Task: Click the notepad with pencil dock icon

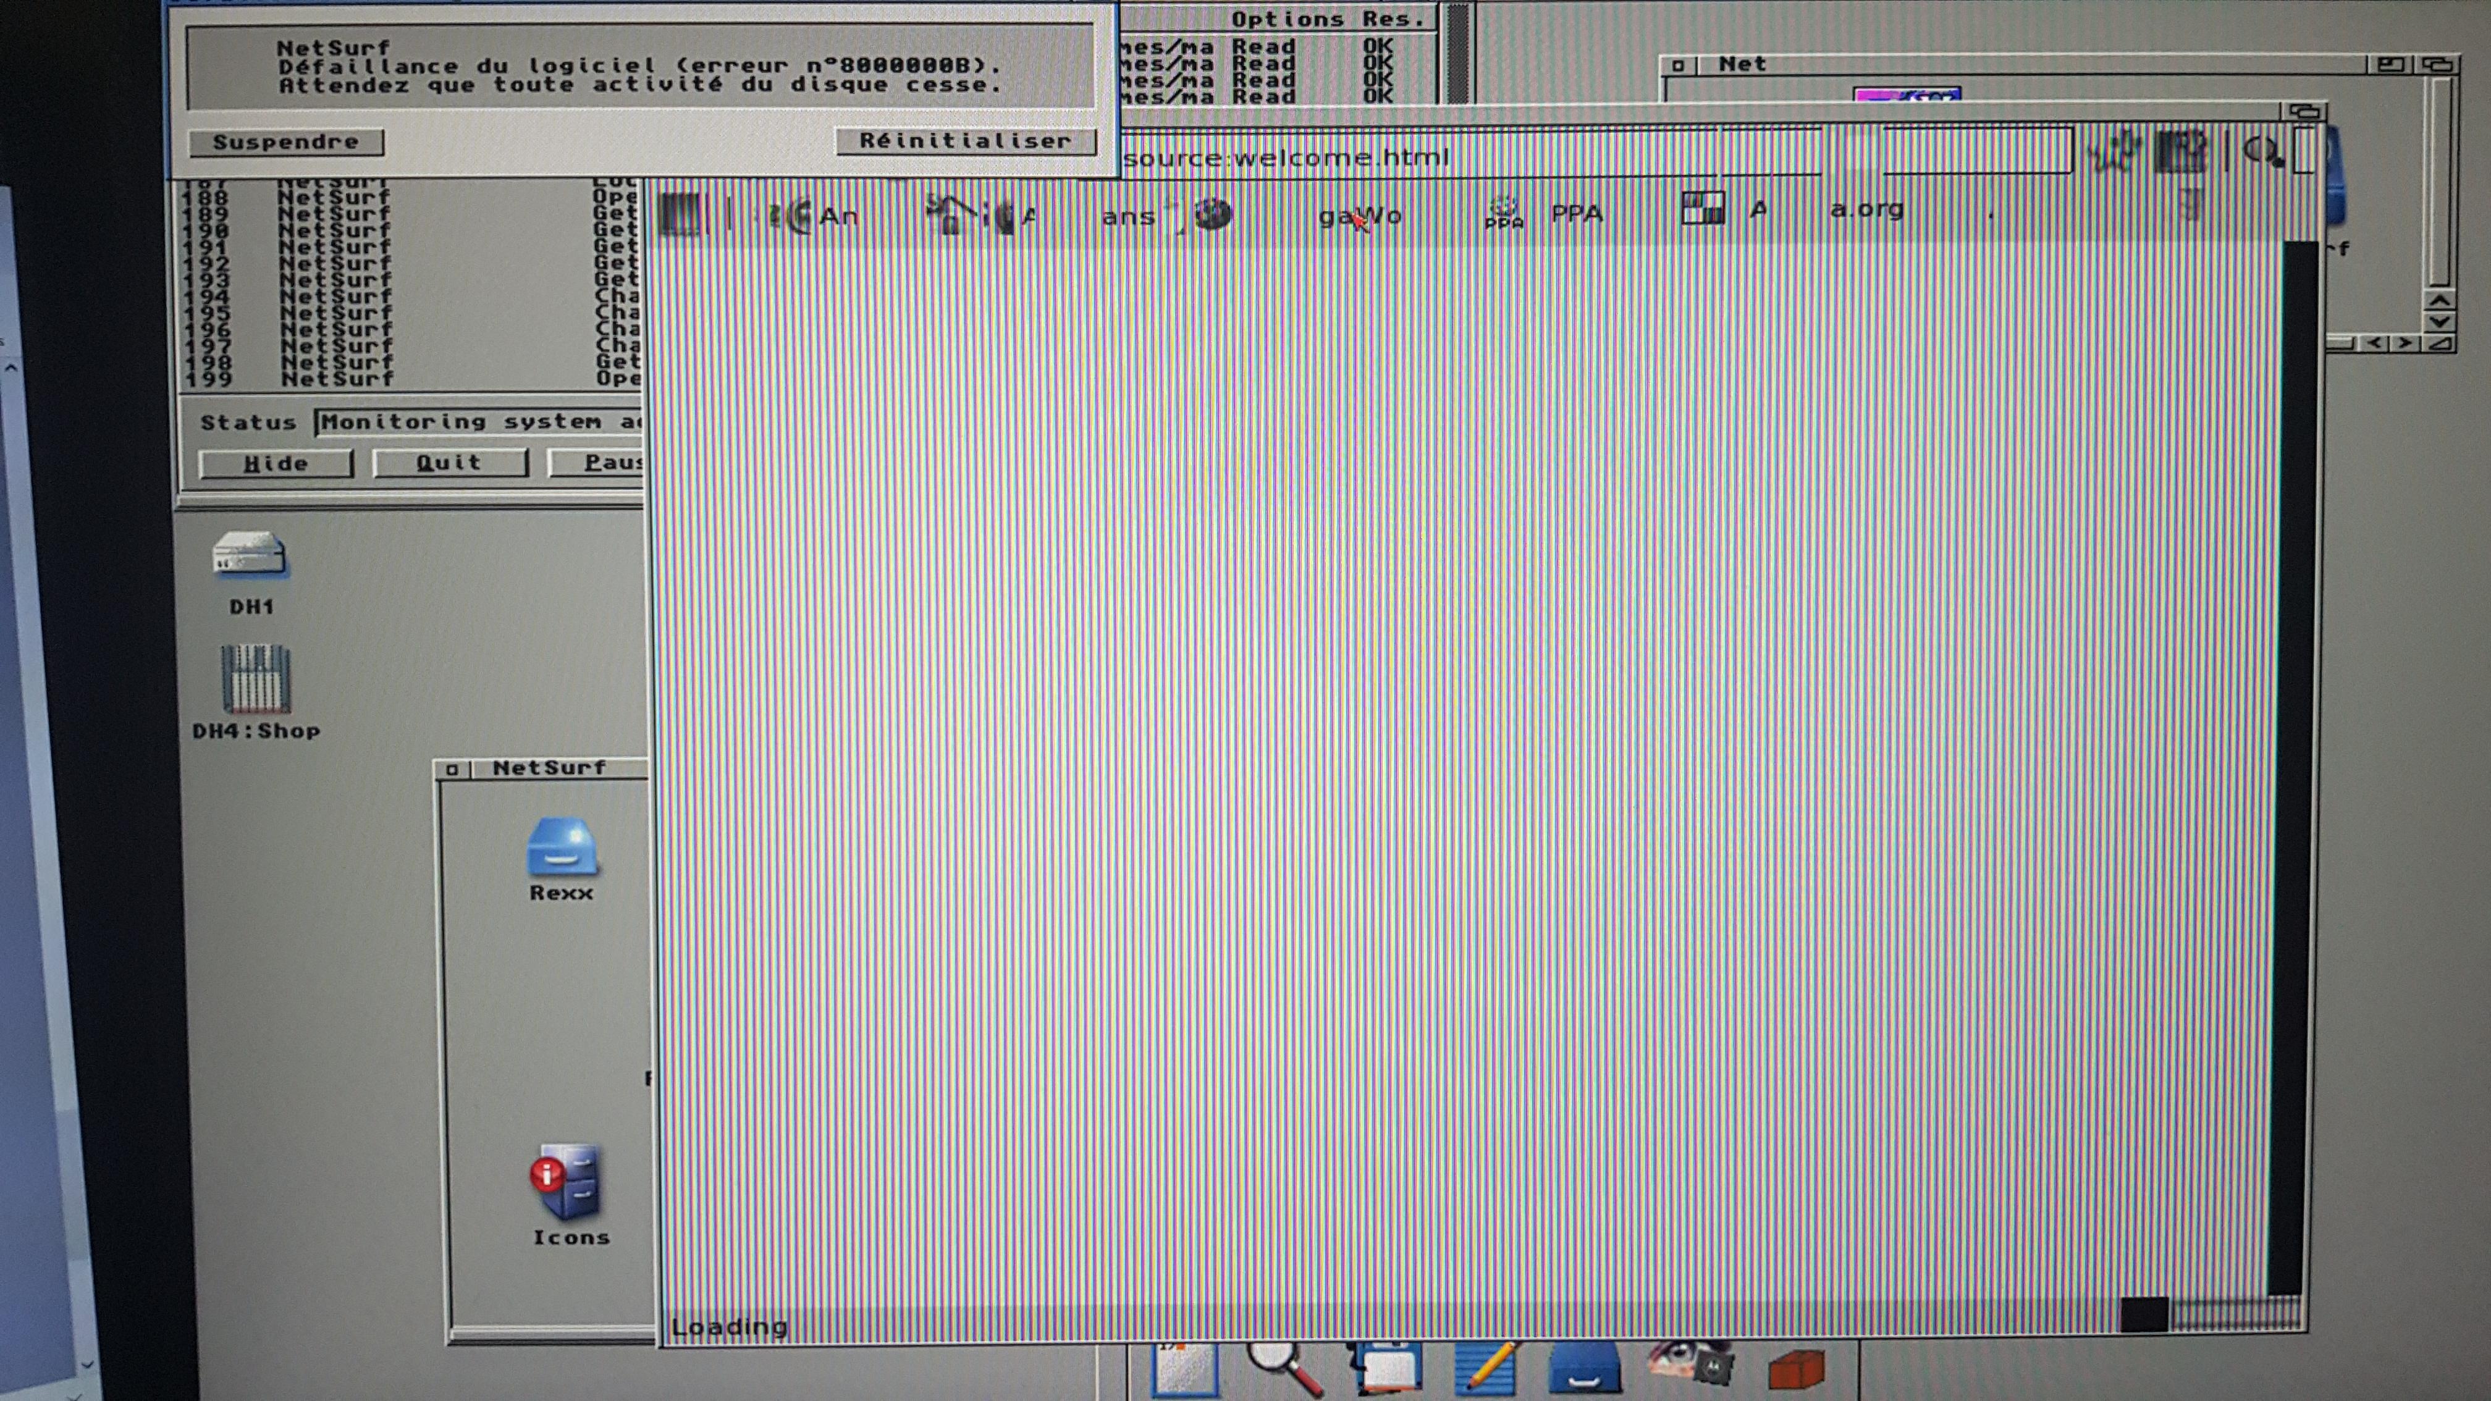Action: pyautogui.click(x=1487, y=1368)
